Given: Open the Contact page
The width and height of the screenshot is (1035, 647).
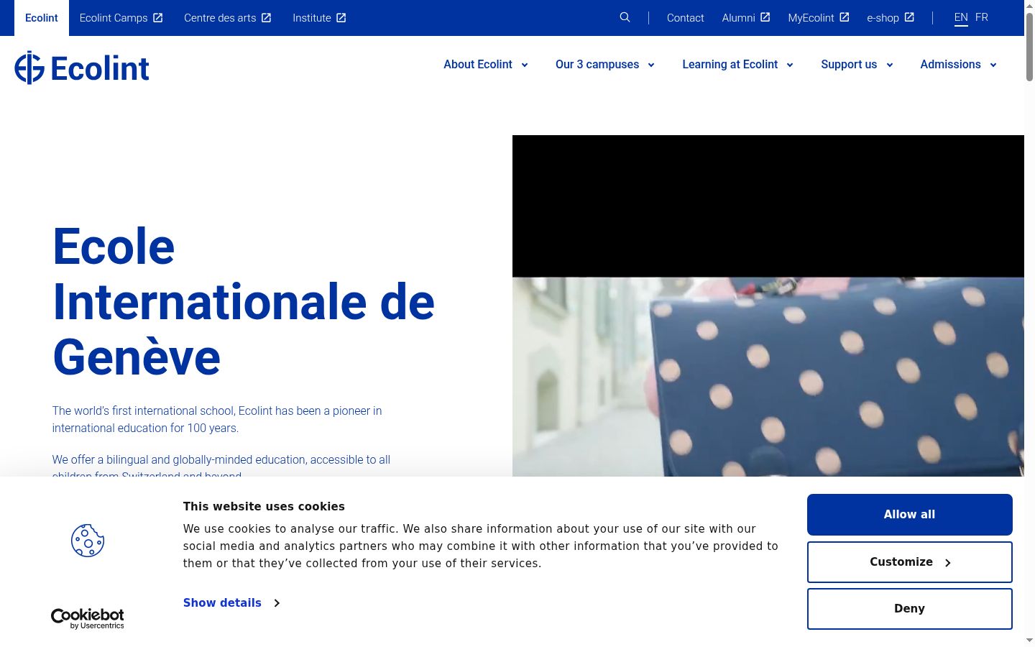Looking at the screenshot, I should (x=685, y=18).
